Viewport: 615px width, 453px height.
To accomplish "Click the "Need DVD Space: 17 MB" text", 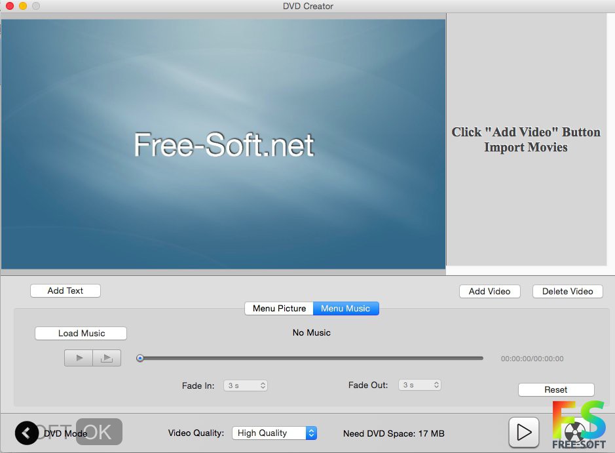I will click(394, 434).
